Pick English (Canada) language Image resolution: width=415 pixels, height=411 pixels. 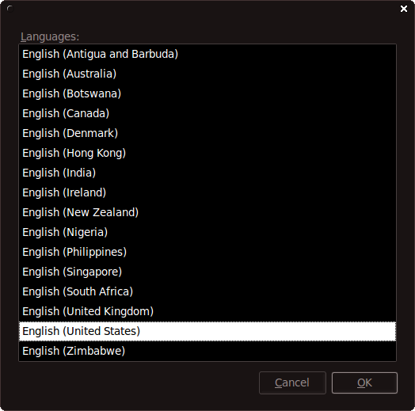pyautogui.click(x=207, y=113)
